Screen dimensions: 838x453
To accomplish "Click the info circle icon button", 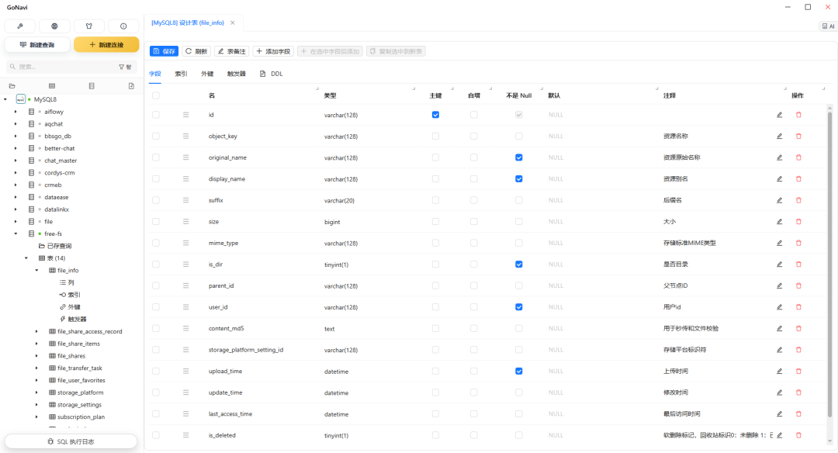I will pyautogui.click(x=123, y=26).
